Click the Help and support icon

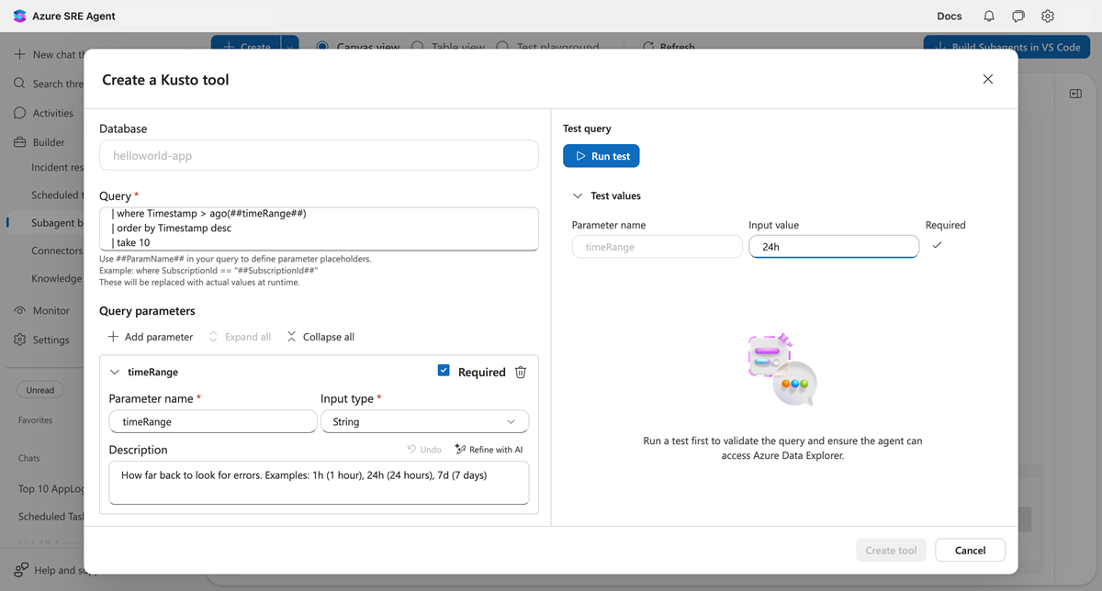tap(21, 570)
